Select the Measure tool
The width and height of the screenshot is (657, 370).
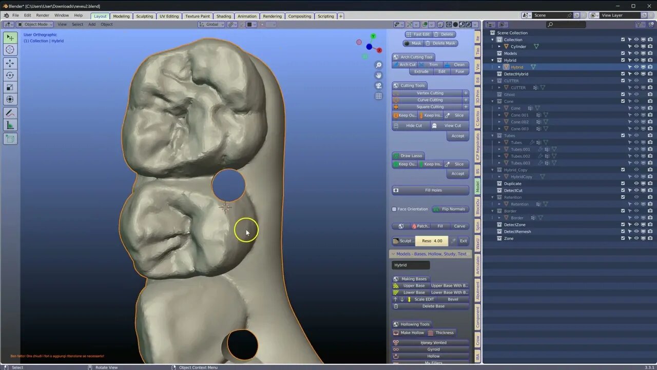(10, 125)
